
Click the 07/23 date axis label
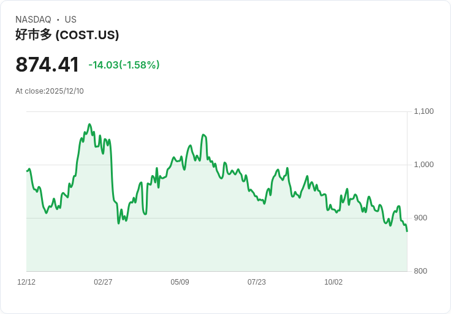pos(257,282)
